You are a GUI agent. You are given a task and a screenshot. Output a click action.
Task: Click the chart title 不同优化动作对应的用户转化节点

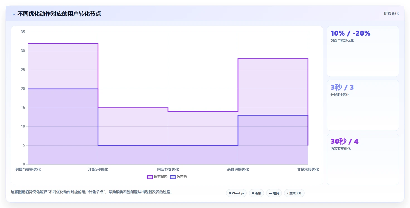click(59, 14)
